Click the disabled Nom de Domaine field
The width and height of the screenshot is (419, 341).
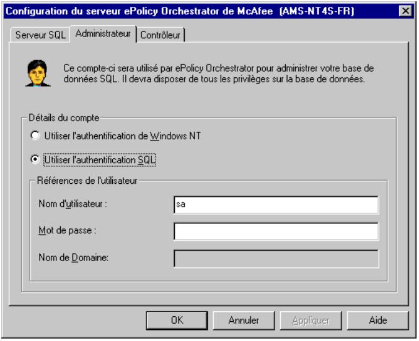[x=276, y=258]
